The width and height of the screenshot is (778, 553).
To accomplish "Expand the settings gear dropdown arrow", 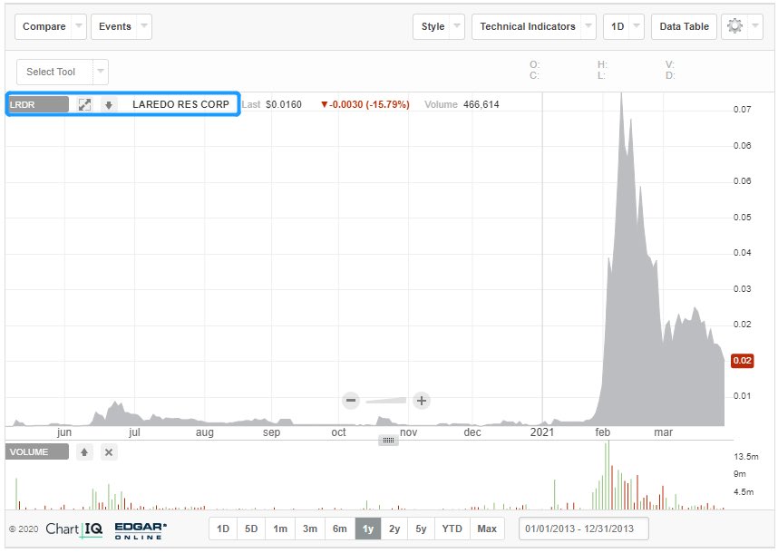I will [755, 25].
